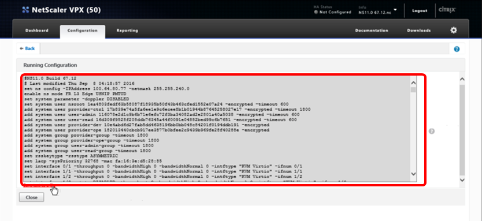Click the 'set system parameter -doppler DISABLED' line
This screenshot has width=482, height=221.
tap(76, 99)
